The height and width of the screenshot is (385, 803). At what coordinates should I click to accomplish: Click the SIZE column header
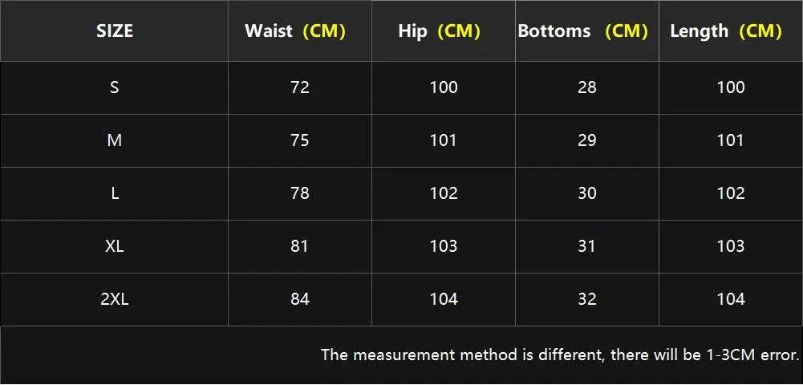point(115,31)
